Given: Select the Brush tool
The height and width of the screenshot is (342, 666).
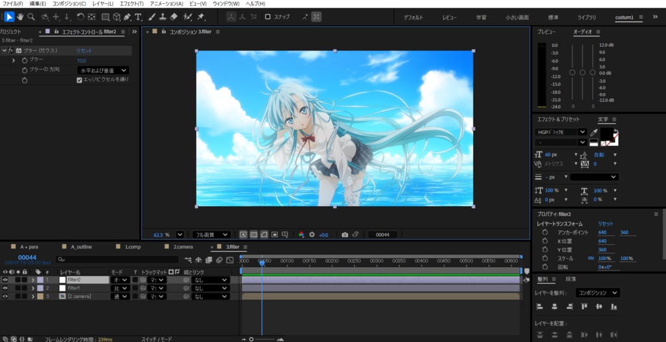Looking at the screenshot, I should [x=152, y=17].
